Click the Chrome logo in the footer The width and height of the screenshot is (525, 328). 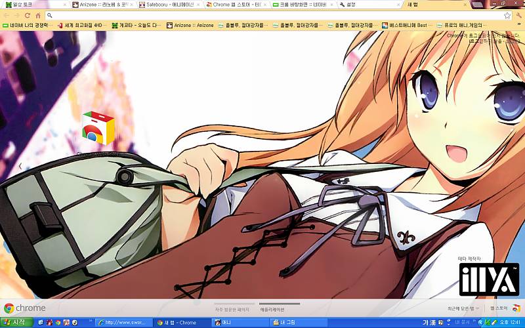click(x=25, y=308)
